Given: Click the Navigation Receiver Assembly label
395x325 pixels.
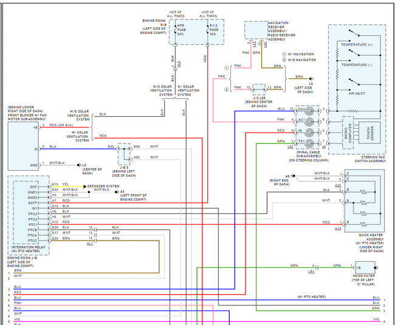Looking at the screenshot, I should point(281,31).
